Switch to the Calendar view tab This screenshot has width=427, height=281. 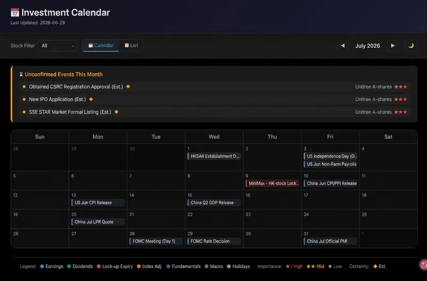[101, 45]
